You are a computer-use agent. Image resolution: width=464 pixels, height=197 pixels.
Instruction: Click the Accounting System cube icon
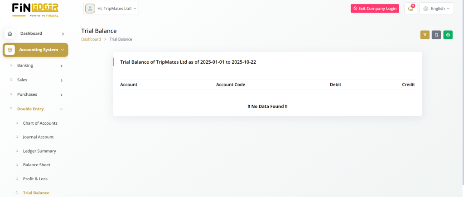click(10, 50)
